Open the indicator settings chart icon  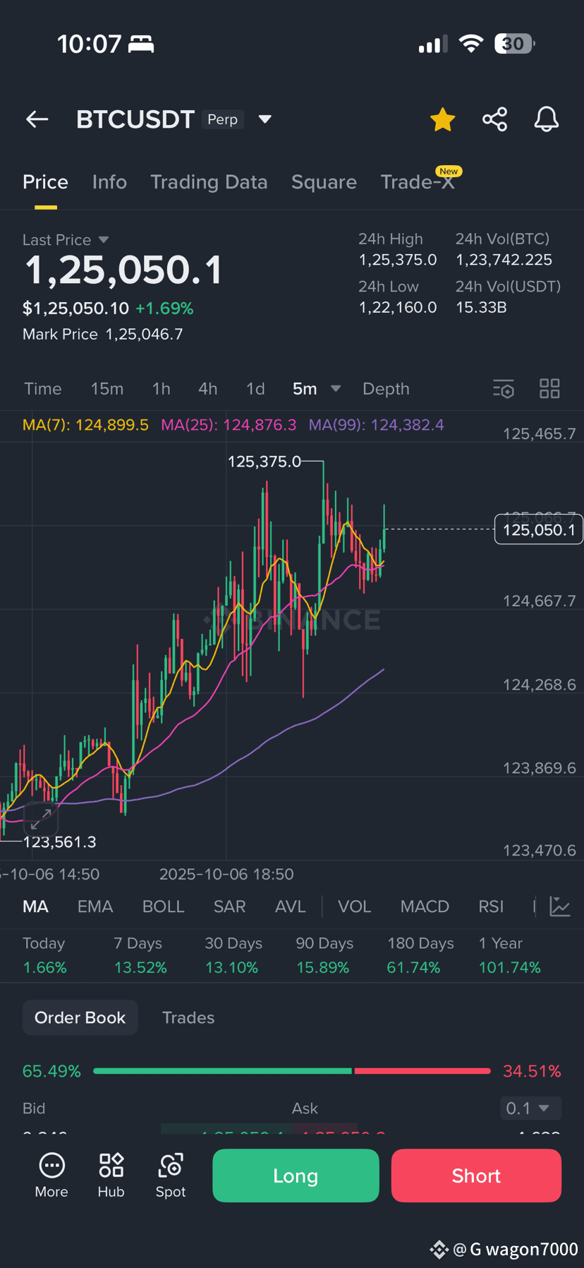click(560, 907)
